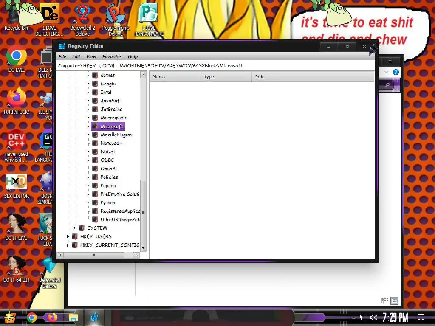Expand the HKEY_CURRENT_CONFIG hive
The width and height of the screenshot is (435, 326).
(x=68, y=245)
